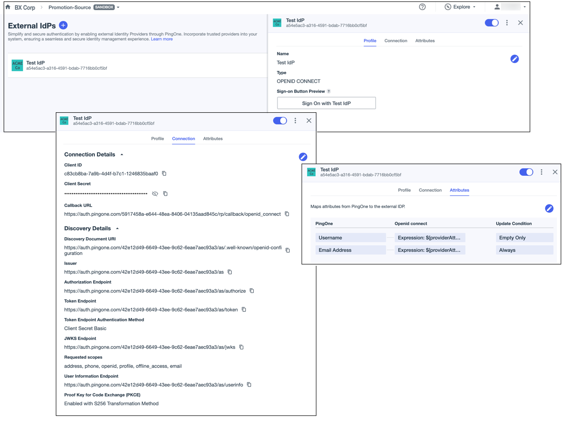Copy the JWKS Endpoint URL
This screenshot has width=570, height=421.
[242, 347]
